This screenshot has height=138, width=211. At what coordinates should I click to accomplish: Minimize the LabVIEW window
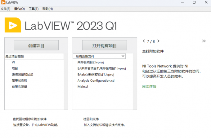click(182, 2)
